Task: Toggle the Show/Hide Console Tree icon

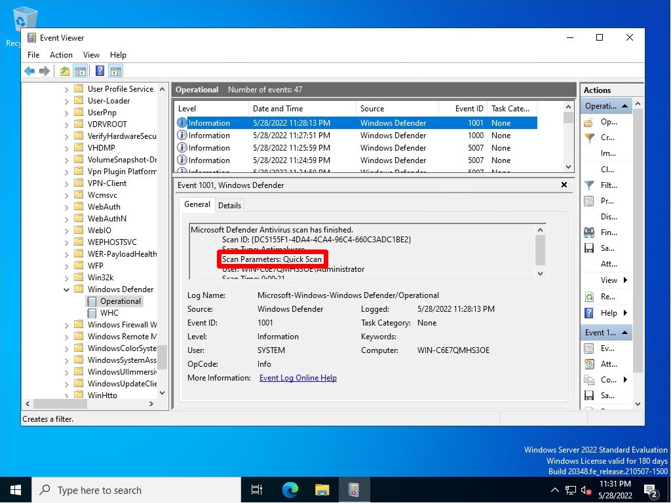Action: [x=80, y=71]
